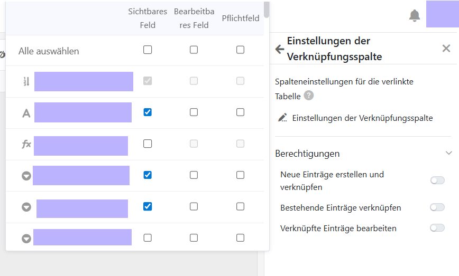This screenshot has height=276, width=459.
Task: Click the field list vertical scrollbar
Action: click(x=267, y=9)
